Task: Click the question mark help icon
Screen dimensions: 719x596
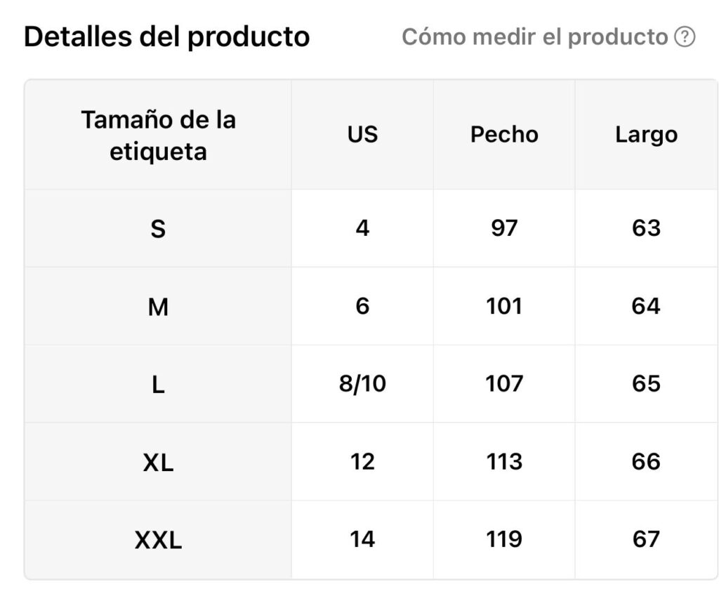Action: click(685, 37)
